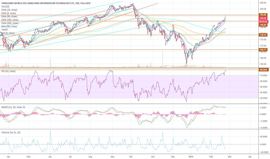
Task: Select the EMA (100, close) legend entry
Action: pos(10,20)
